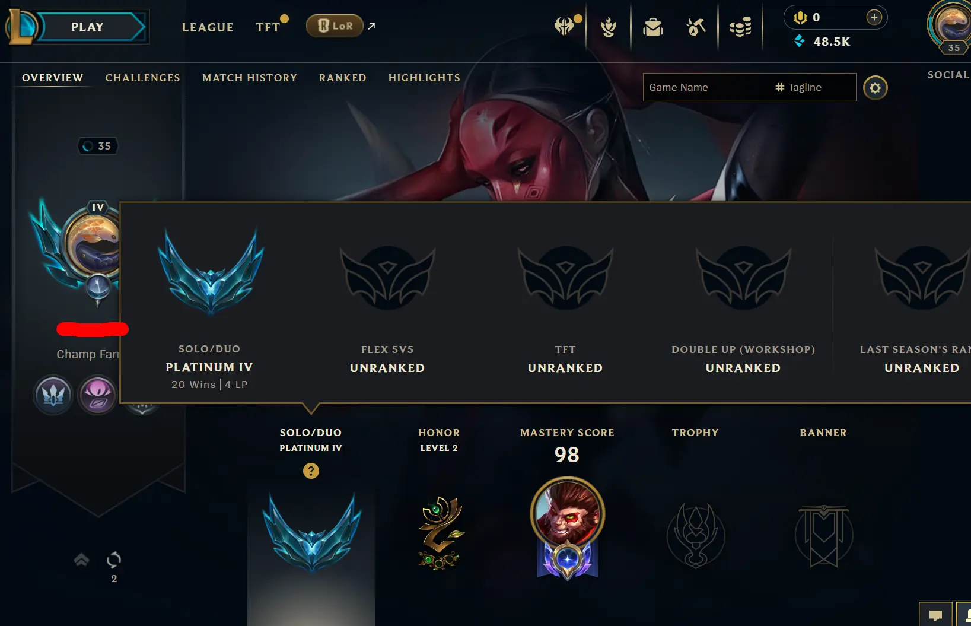The image size is (971, 626).
Task: Open the chat bubble icon
Action: pyautogui.click(x=935, y=615)
